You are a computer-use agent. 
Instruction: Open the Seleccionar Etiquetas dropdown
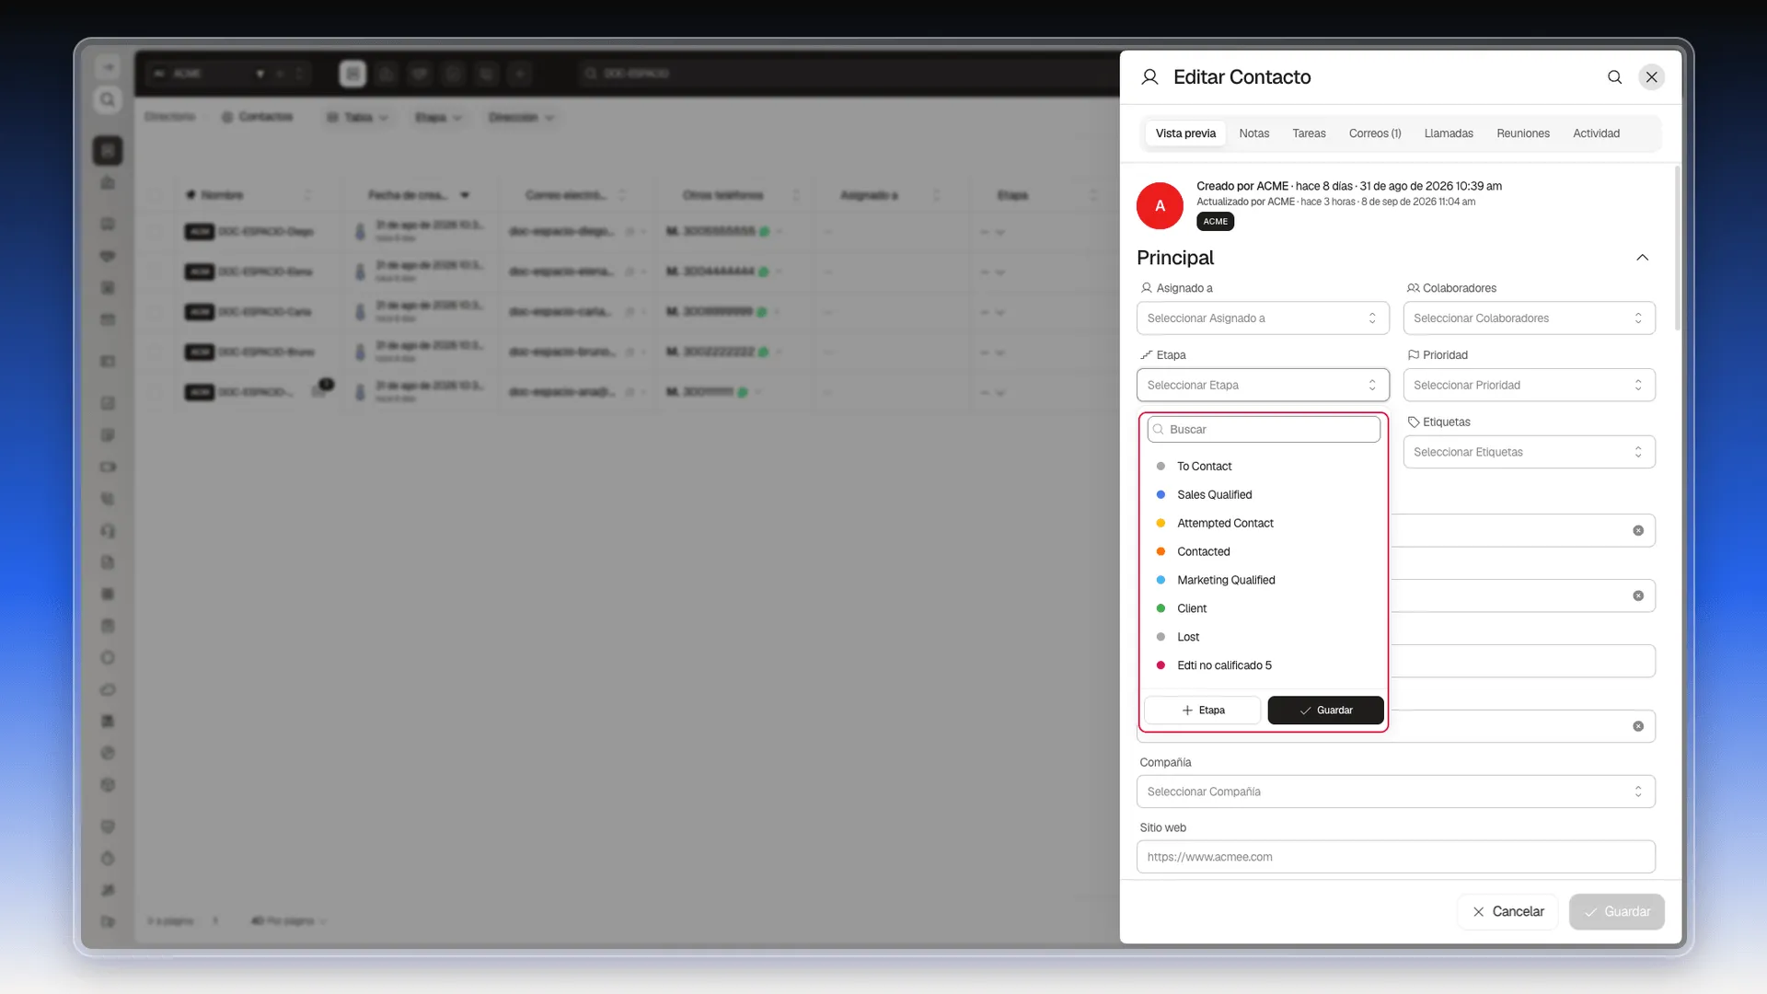click(1529, 452)
